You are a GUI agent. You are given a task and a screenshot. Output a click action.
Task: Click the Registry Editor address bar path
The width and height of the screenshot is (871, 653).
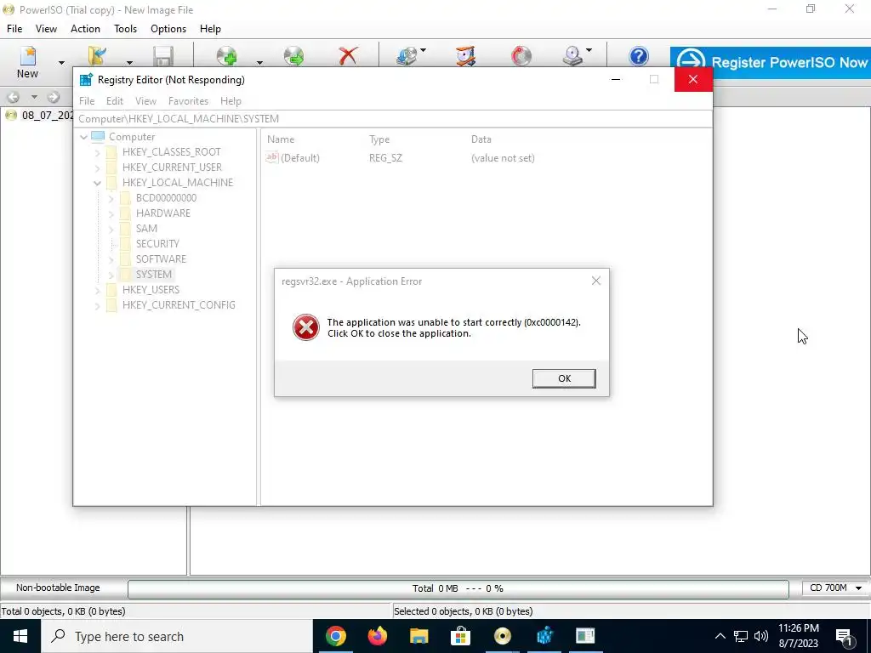[179, 119]
